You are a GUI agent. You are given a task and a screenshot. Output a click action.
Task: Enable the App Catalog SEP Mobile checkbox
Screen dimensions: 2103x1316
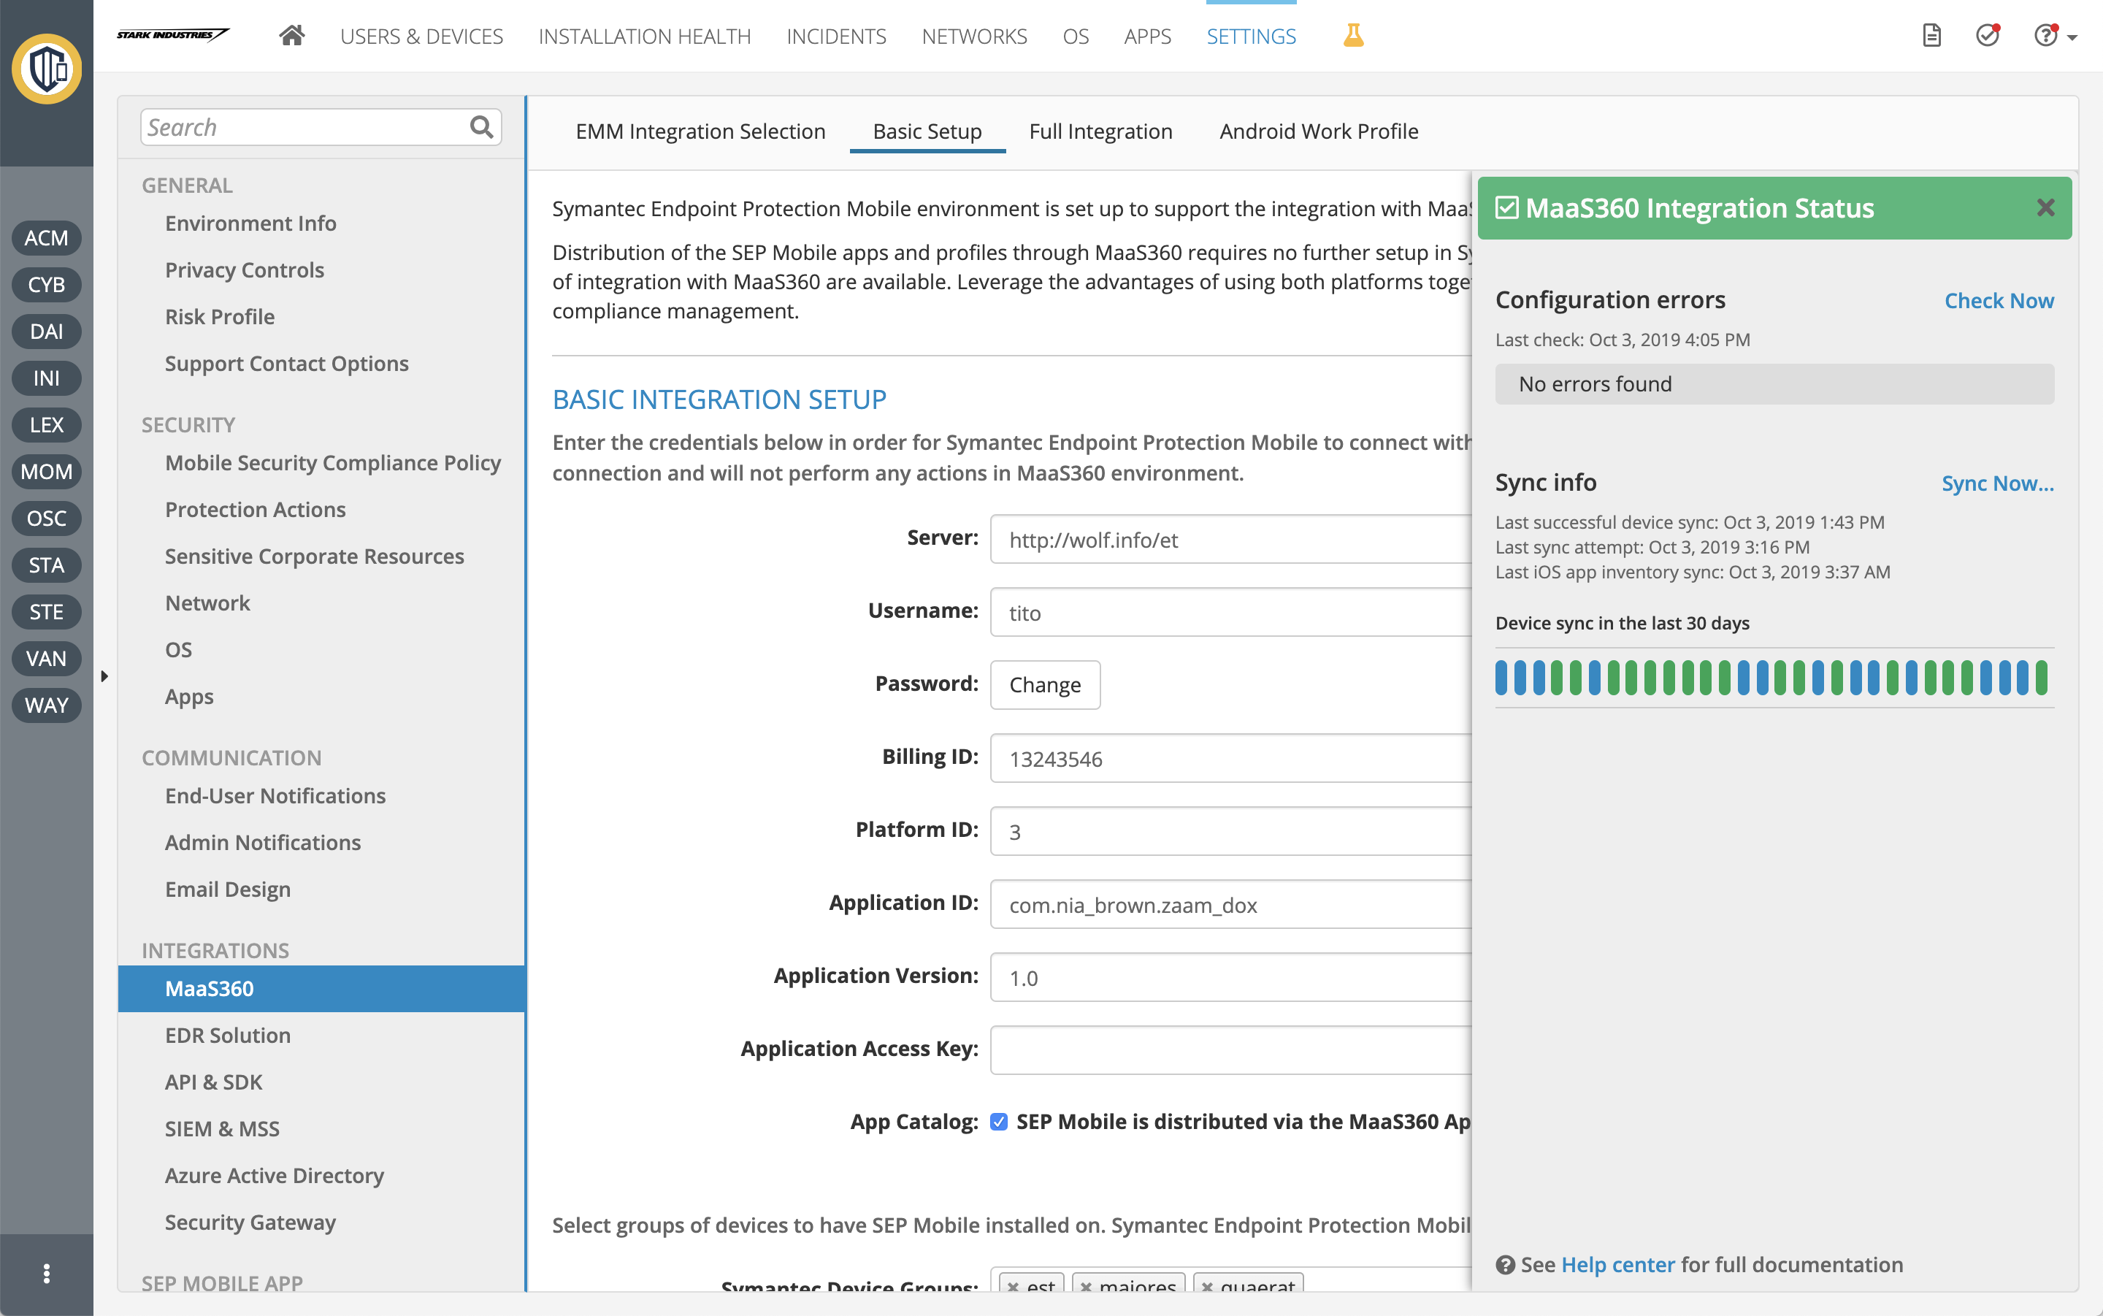click(x=999, y=1121)
